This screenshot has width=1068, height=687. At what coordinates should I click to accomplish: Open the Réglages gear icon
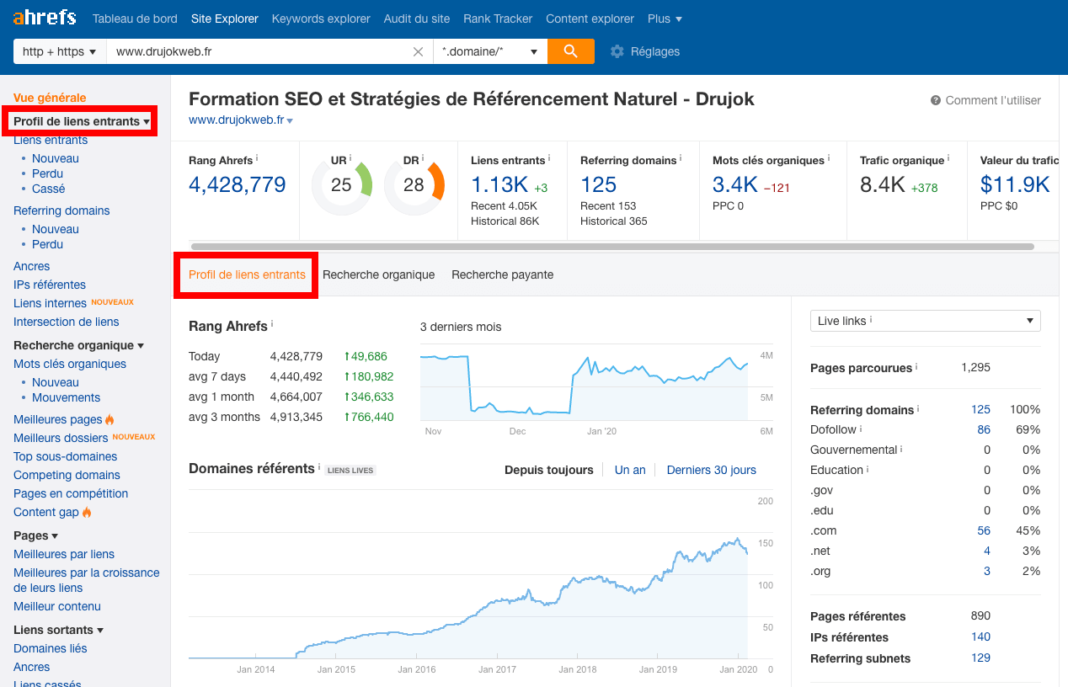pos(617,51)
